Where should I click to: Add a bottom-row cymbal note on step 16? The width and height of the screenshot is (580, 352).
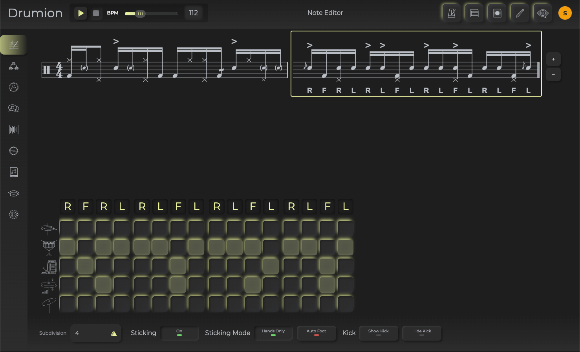coord(345,304)
